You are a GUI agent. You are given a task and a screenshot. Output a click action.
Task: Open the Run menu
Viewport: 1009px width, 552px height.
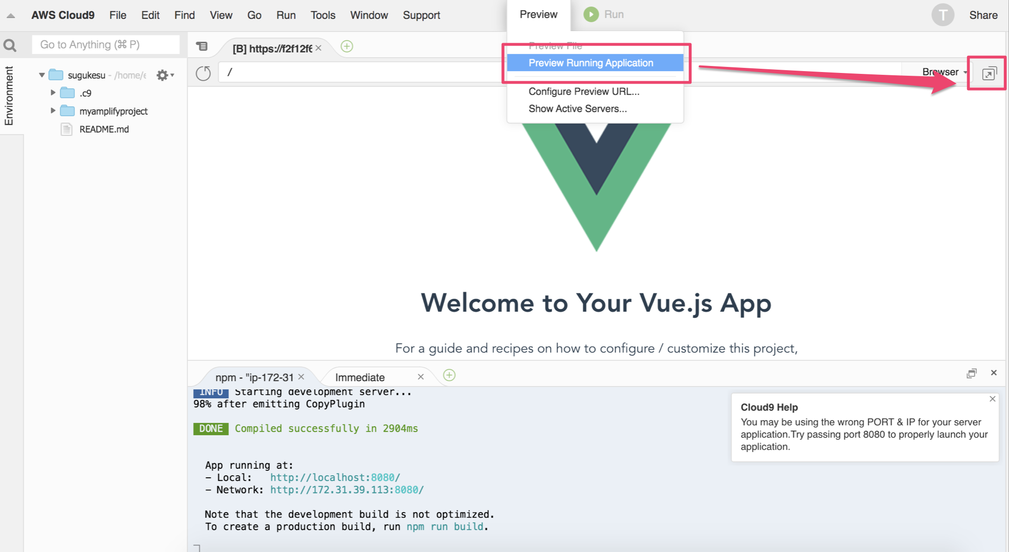286,15
